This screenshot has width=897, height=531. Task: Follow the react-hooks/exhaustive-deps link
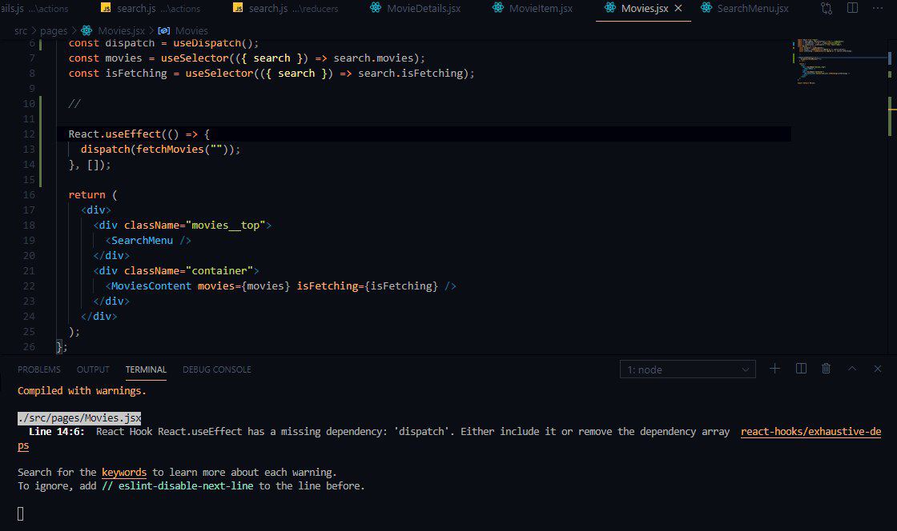[811, 432]
